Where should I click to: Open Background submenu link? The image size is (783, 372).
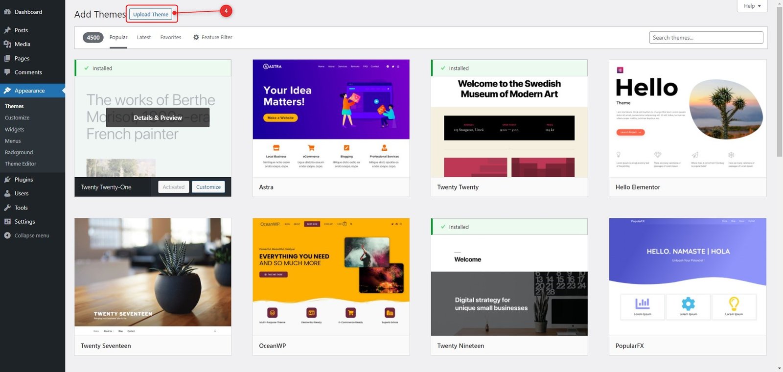pos(19,152)
